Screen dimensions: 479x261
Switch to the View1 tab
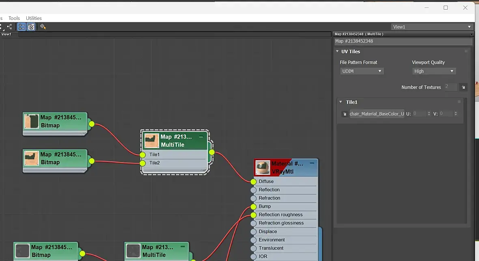coord(6,34)
